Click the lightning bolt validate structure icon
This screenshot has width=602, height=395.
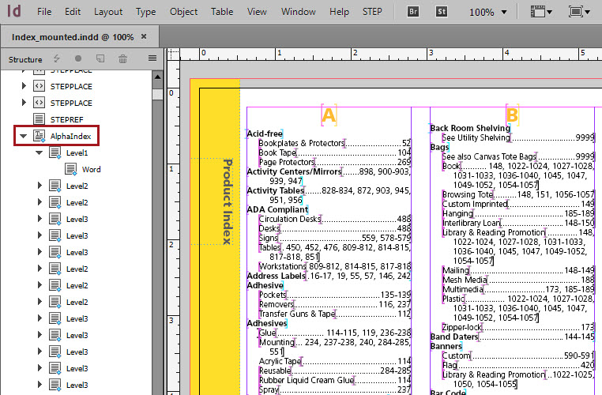click(56, 59)
